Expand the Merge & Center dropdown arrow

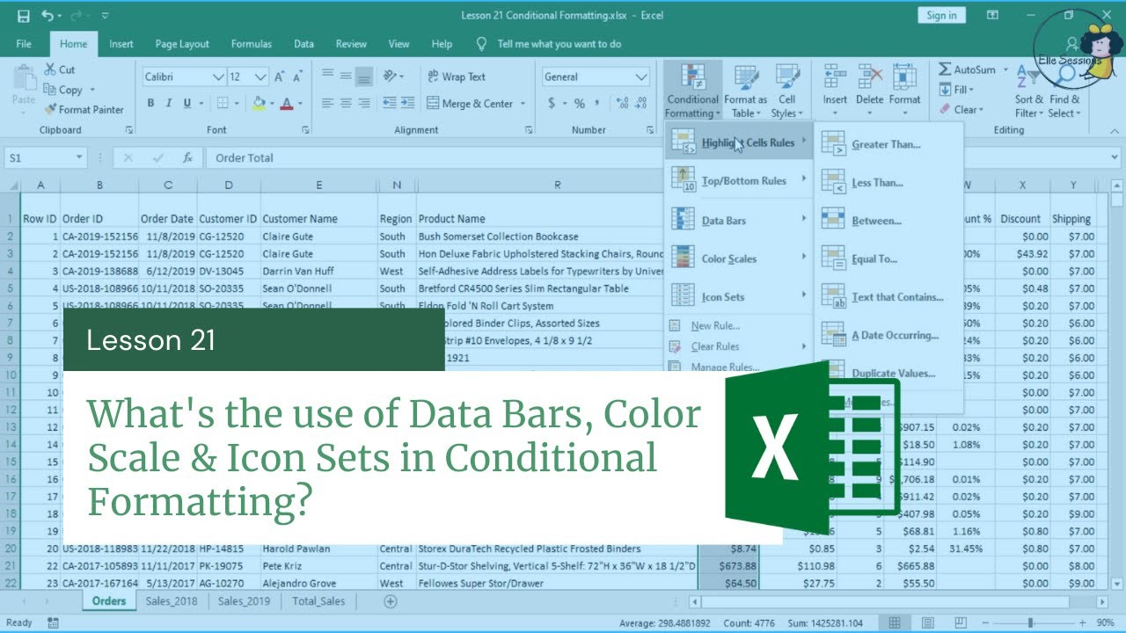[x=523, y=104]
